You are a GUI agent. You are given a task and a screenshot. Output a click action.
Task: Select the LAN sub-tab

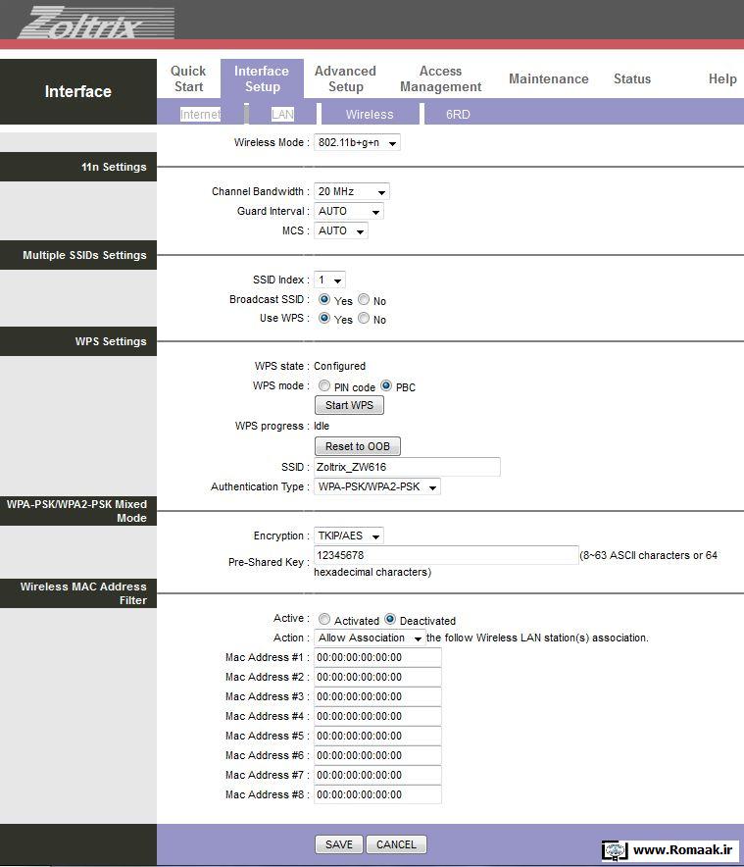[x=282, y=114]
